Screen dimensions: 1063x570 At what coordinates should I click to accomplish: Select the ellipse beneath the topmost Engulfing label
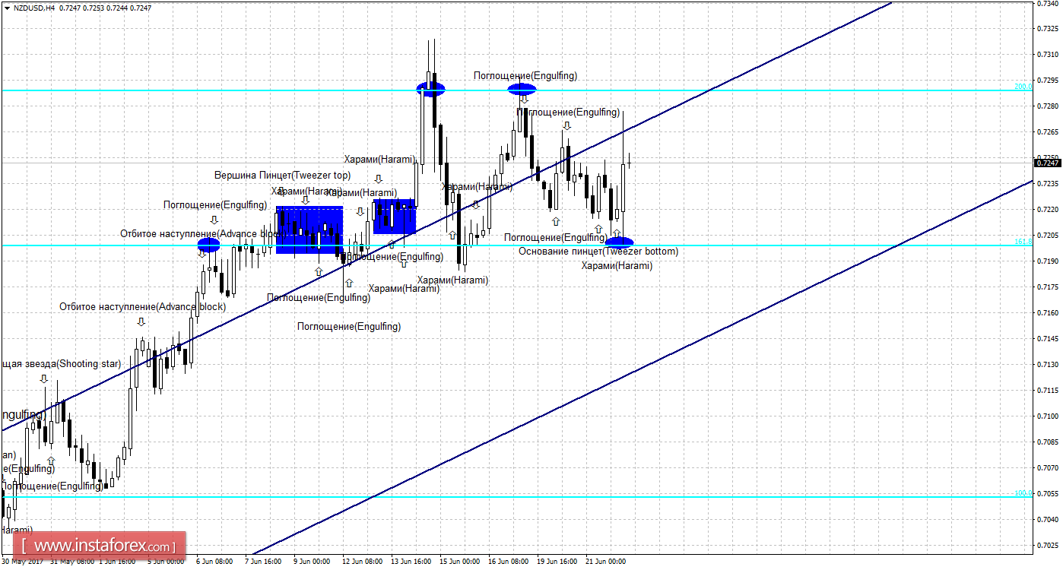[522, 89]
